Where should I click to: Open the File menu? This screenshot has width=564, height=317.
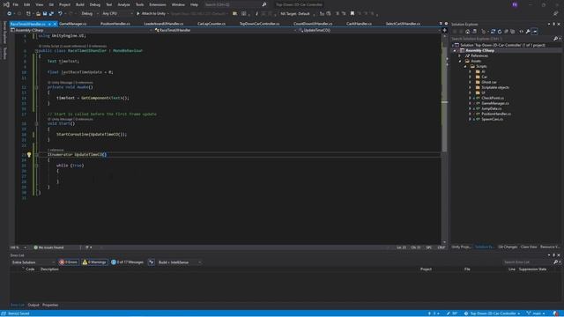16,4
